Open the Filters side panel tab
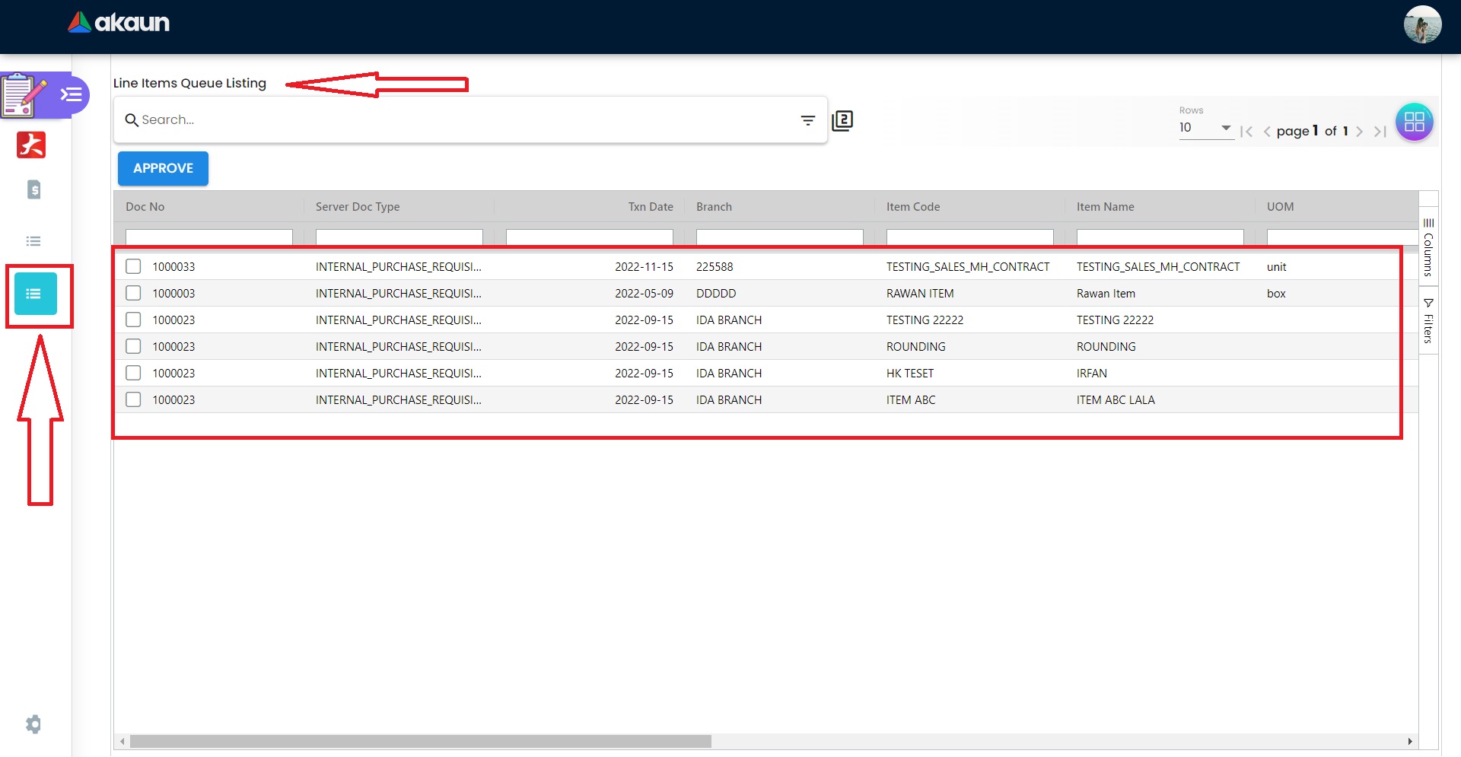The height and width of the screenshot is (757, 1461). 1428,320
